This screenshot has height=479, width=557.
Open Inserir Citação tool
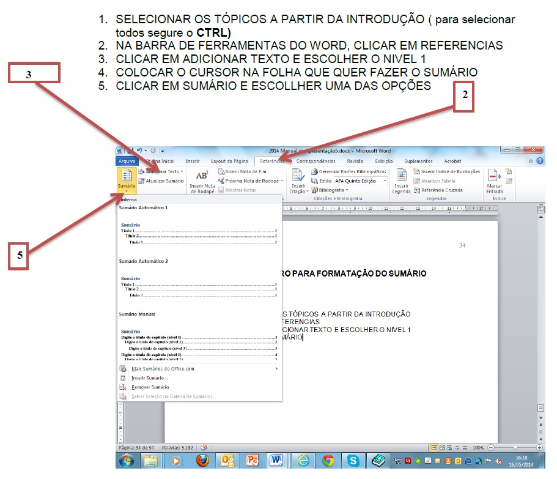pos(298,180)
